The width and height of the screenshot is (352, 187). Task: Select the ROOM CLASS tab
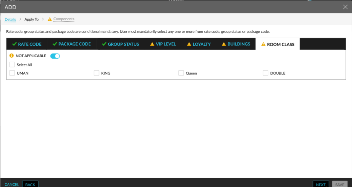(278, 44)
